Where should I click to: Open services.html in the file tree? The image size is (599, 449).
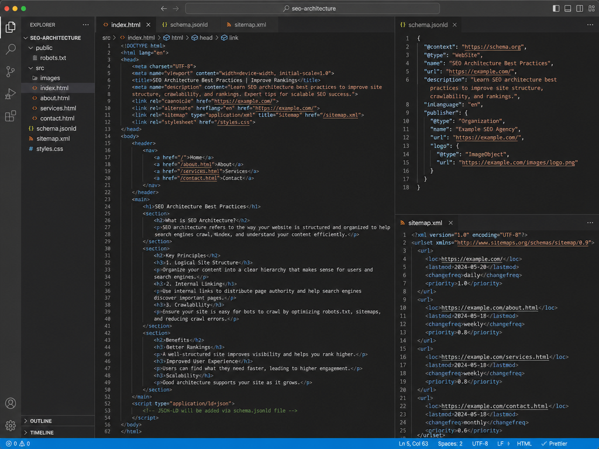coord(58,108)
